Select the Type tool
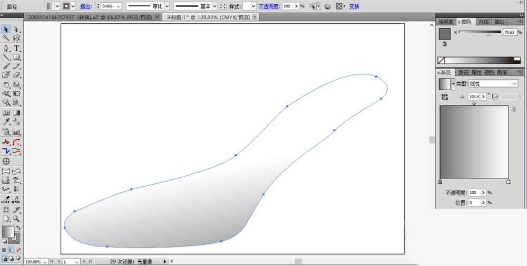The image size is (527, 266). coord(16,48)
